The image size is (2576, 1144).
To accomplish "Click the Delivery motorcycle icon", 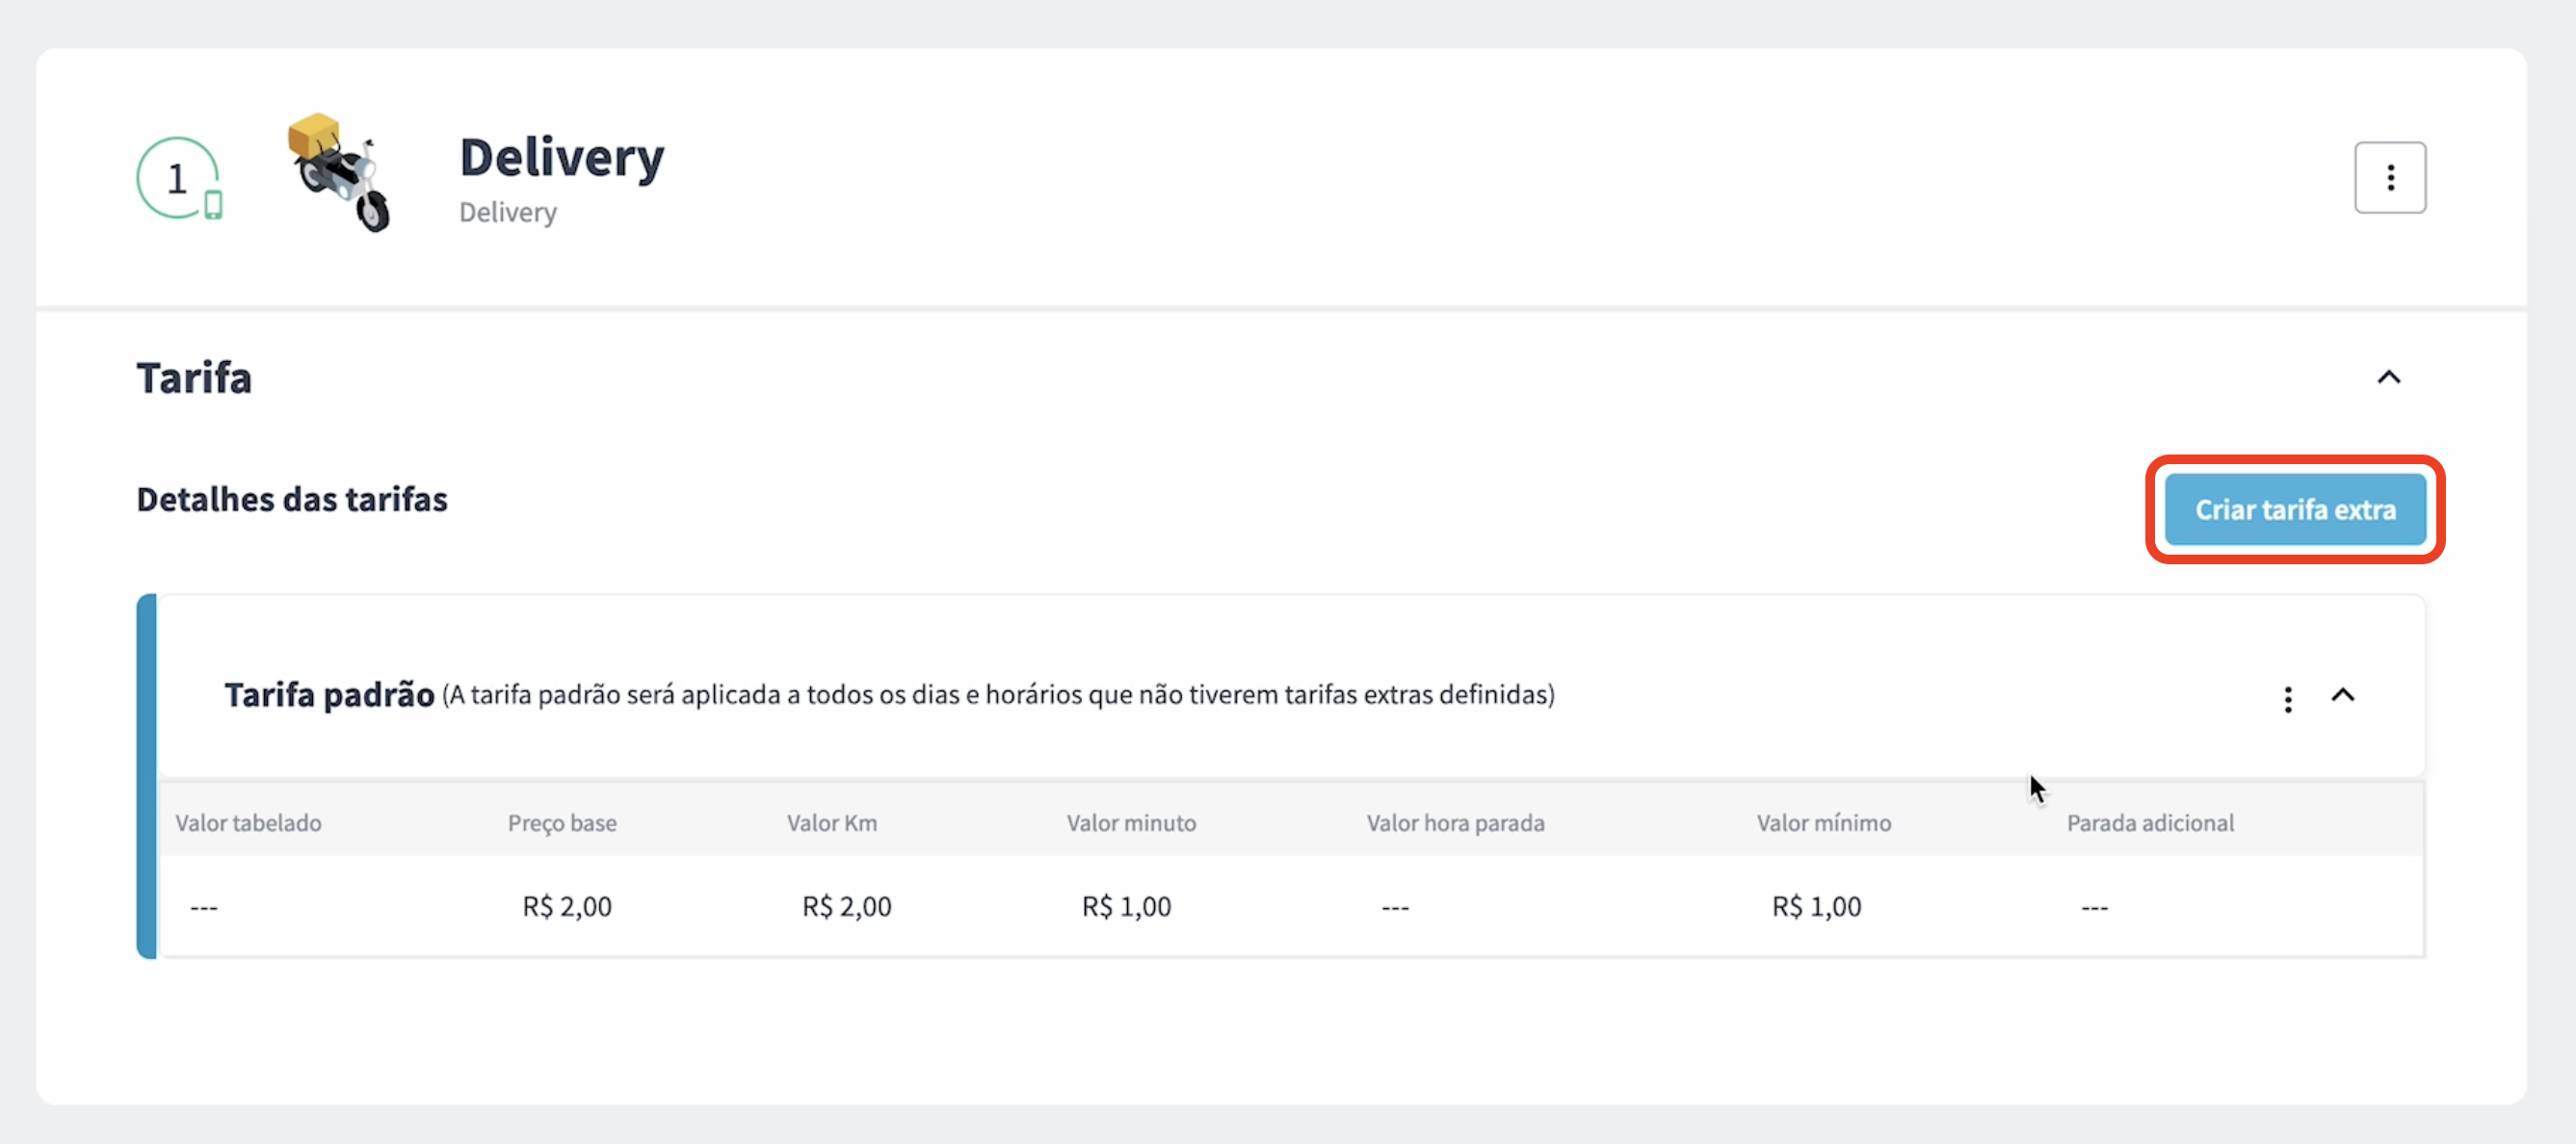I will point(340,172).
